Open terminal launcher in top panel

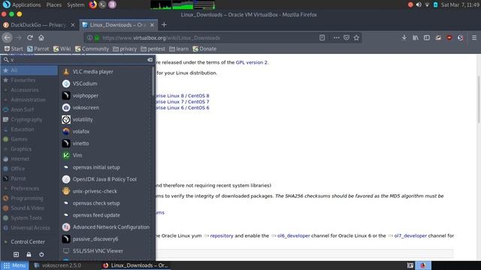tap(102, 4)
